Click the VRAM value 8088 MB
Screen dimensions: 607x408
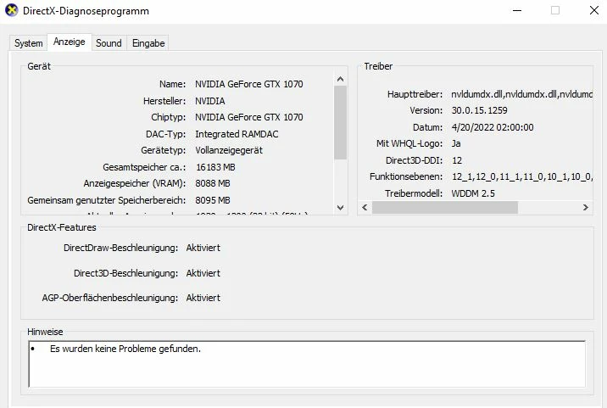pyautogui.click(x=213, y=183)
